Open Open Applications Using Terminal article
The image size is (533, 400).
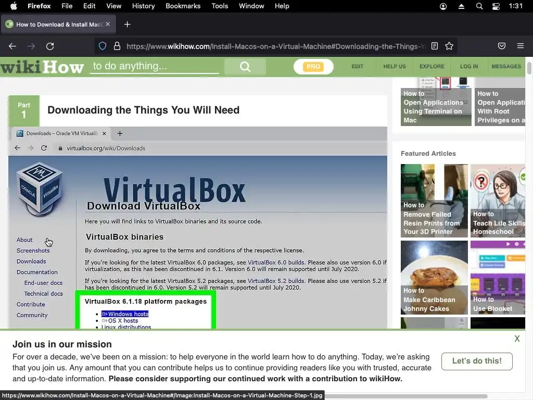[x=436, y=102]
